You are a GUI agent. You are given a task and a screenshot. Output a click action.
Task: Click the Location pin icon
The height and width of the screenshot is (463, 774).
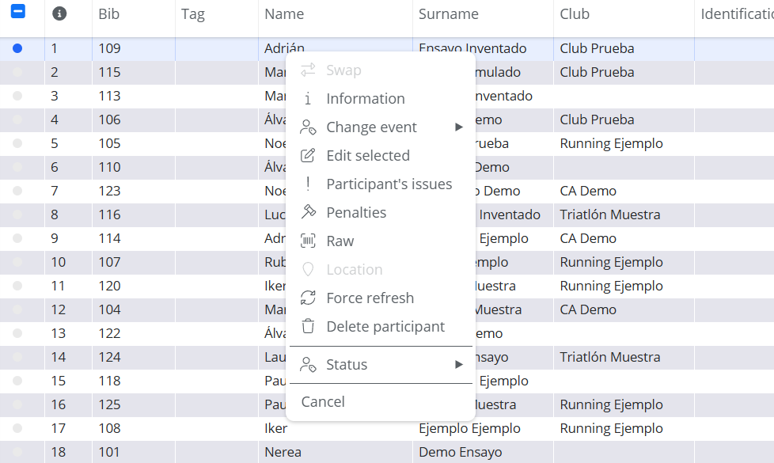pos(308,270)
